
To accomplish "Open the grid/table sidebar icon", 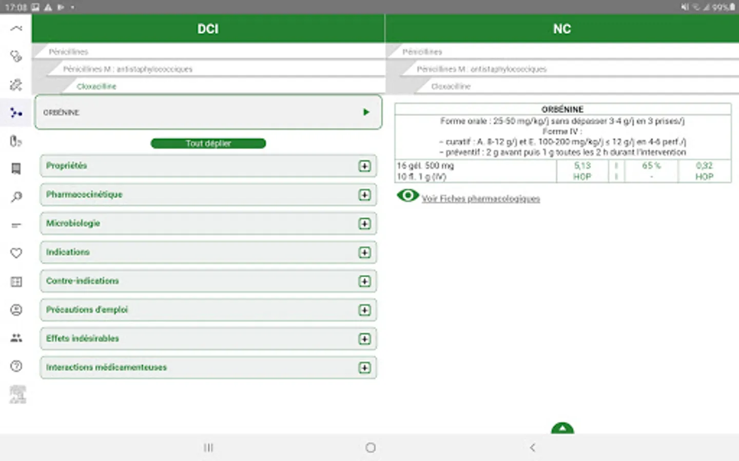I will pos(16,281).
